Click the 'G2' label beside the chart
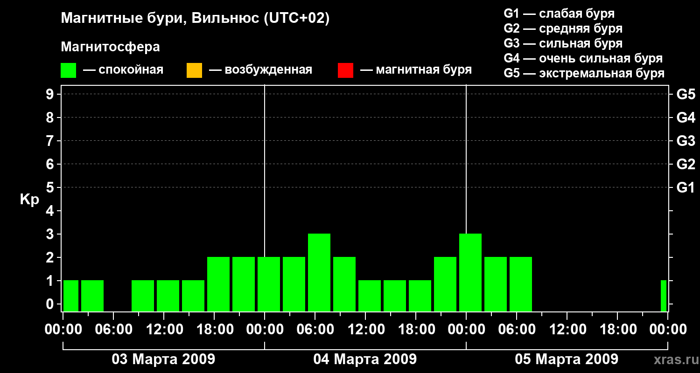This screenshot has width=700, height=373. point(686,164)
